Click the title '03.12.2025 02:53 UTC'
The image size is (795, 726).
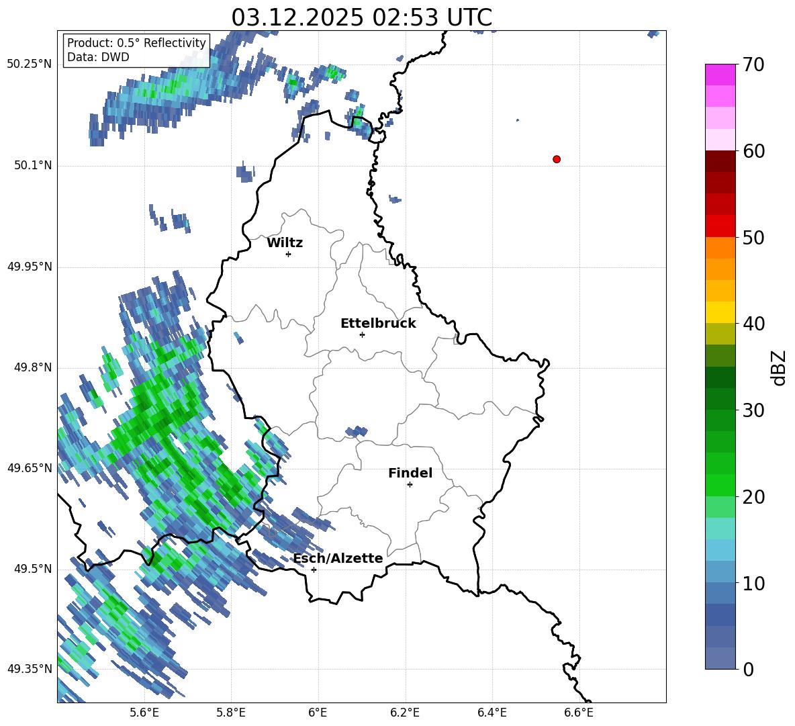(361, 17)
